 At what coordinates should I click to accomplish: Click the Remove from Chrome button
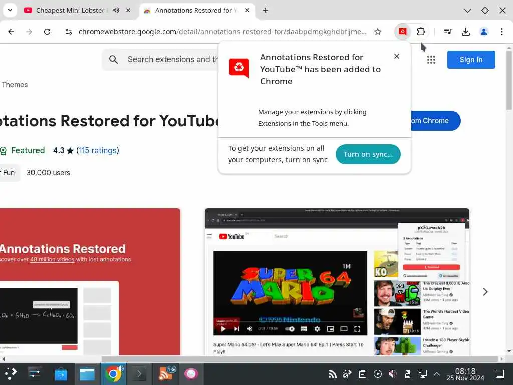(435, 121)
